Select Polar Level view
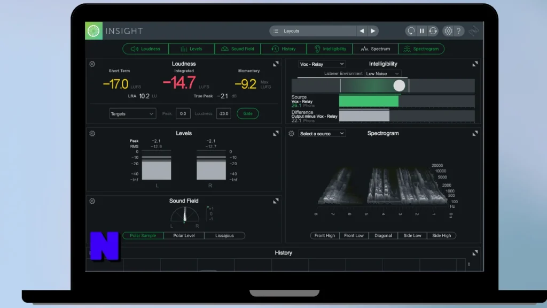 pyautogui.click(x=184, y=235)
